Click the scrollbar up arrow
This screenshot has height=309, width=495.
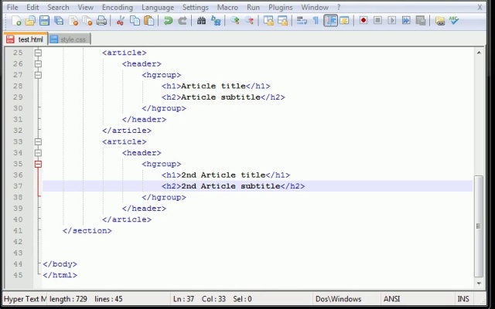pos(479,53)
